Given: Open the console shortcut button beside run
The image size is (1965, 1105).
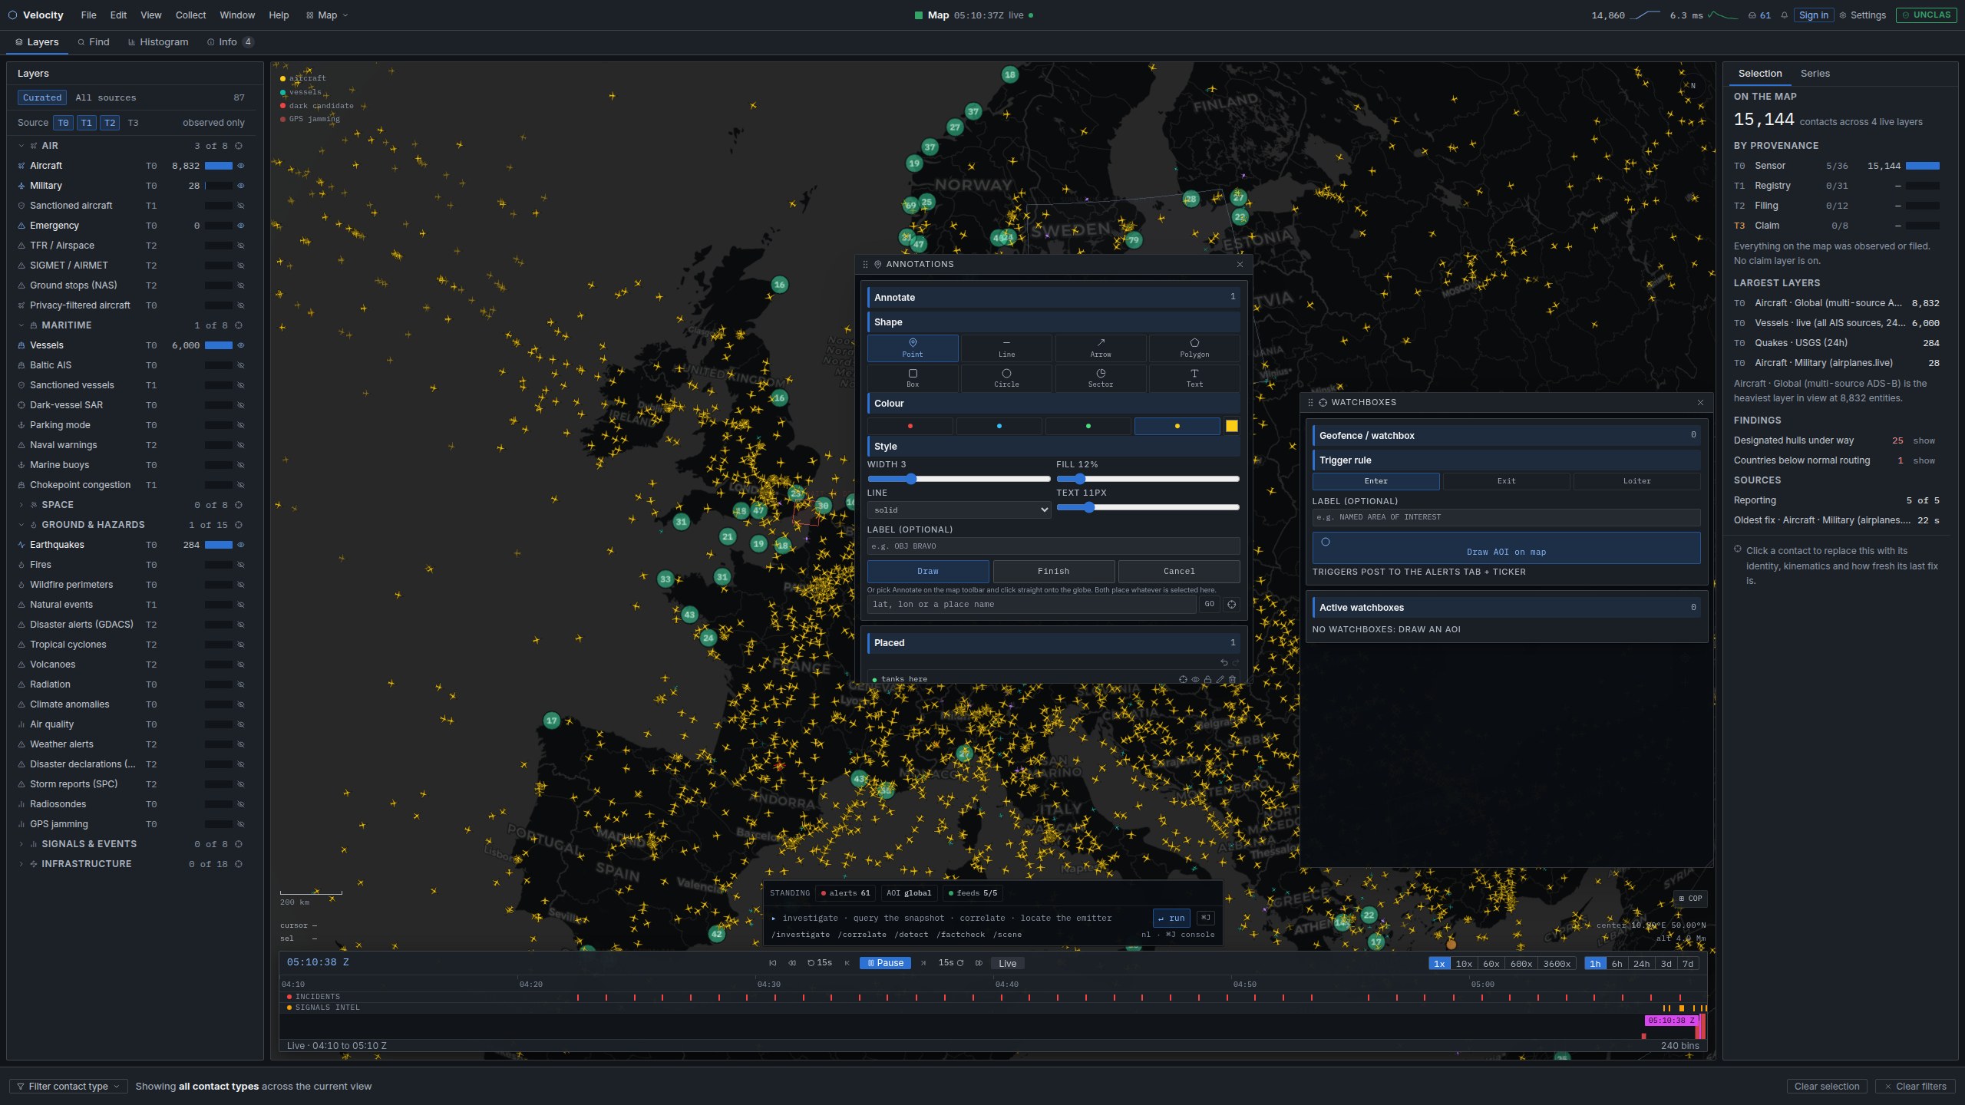Looking at the screenshot, I should click(1205, 918).
